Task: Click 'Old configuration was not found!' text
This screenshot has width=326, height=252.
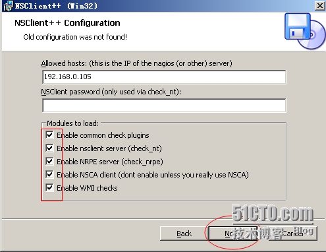Action: point(75,37)
